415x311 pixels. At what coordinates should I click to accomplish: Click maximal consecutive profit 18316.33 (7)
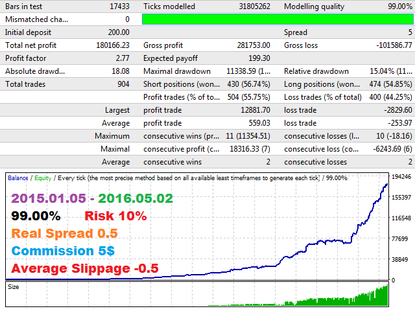pos(250,149)
